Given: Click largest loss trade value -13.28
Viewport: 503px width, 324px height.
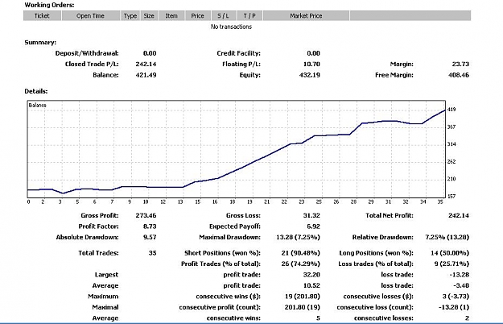Looking at the screenshot, I should coord(460,275).
